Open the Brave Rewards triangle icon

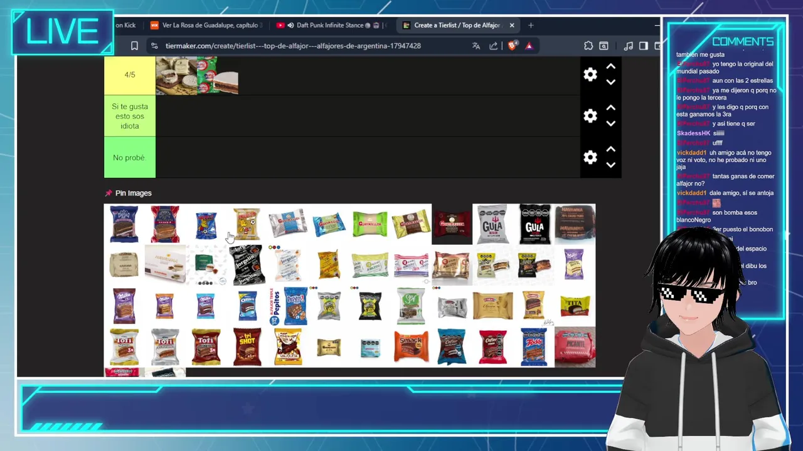[529, 46]
